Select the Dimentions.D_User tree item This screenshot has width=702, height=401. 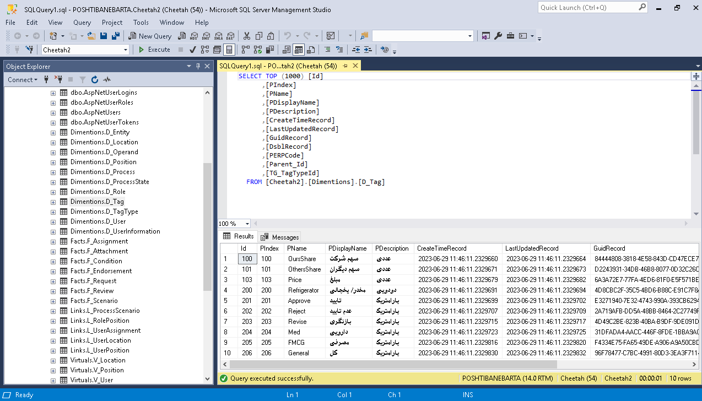click(x=98, y=221)
